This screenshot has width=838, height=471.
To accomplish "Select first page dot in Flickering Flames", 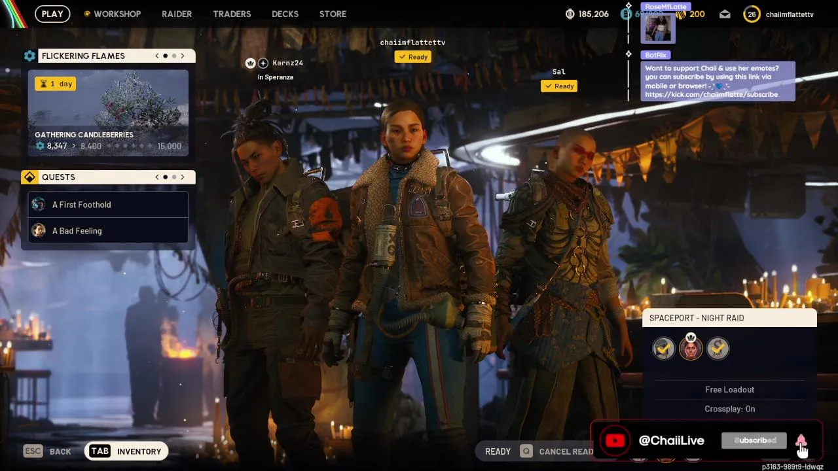I will 166,56.
